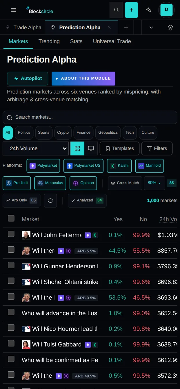Check the Shohei Ohtani market row
The height and width of the screenshot is (389, 180).
[11, 281]
